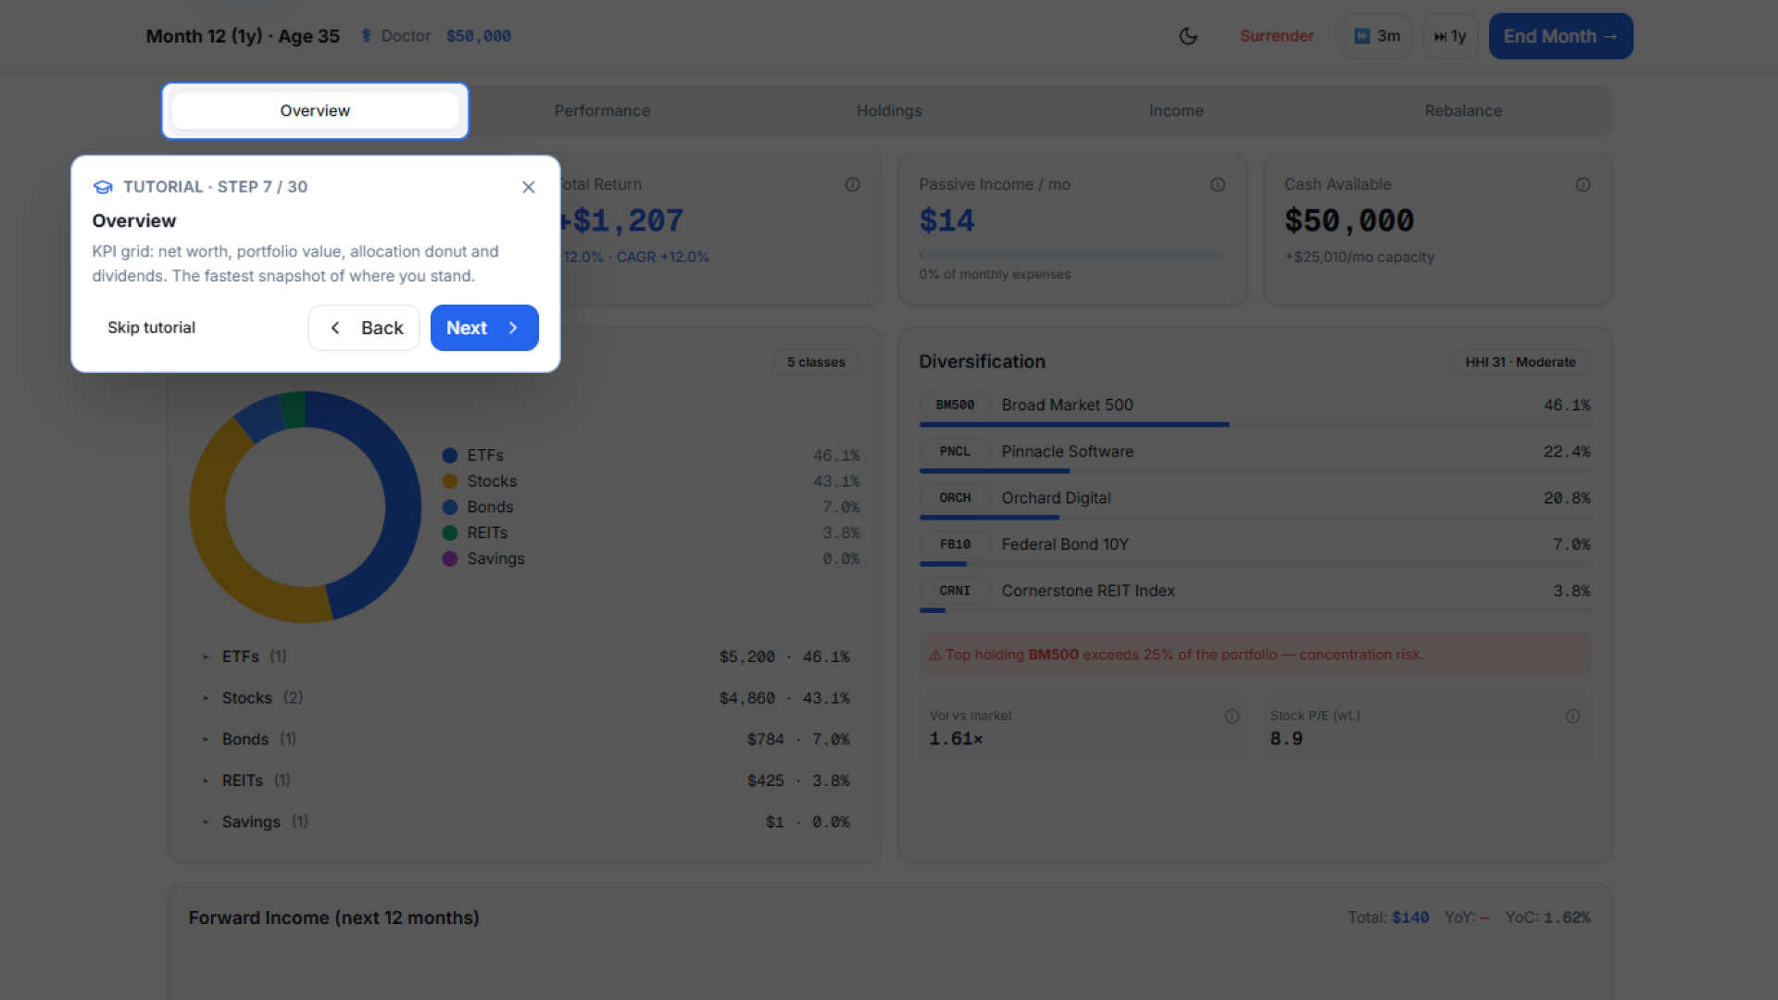Go Back in the tutorial
The height and width of the screenshot is (1000, 1778).
[364, 328]
